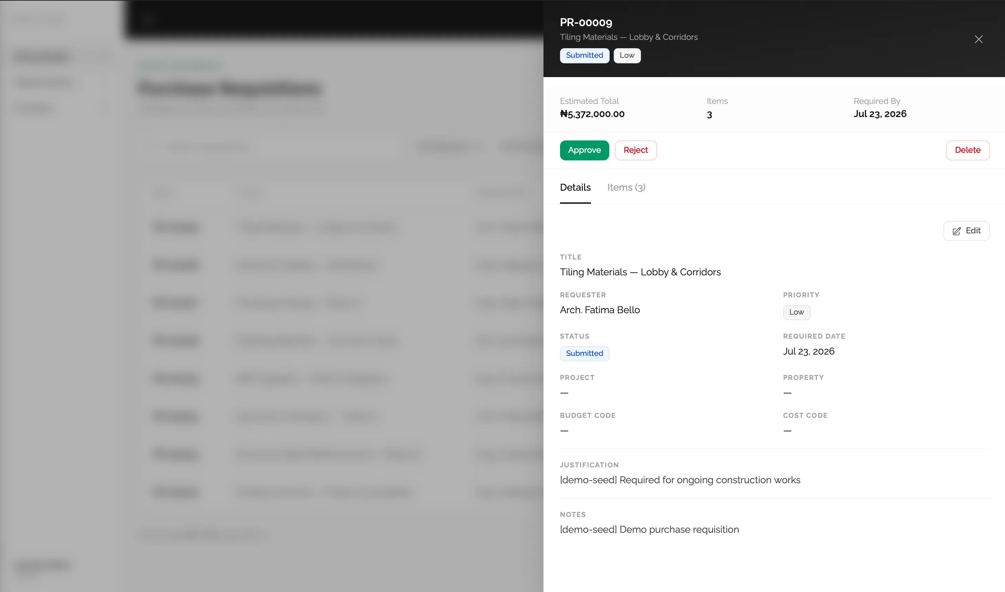1005x592 pixels.
Task: Click the Items count value 3
Action: (709, 115)
